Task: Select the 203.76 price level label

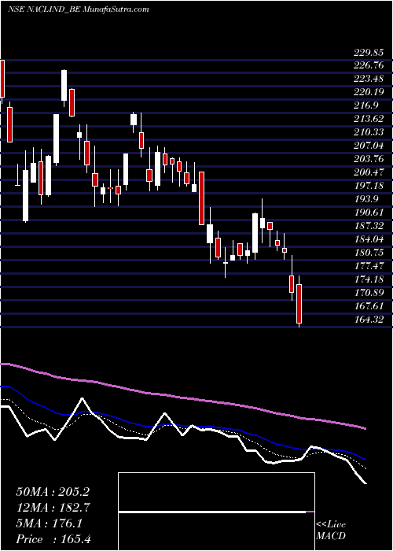Action: coord(369,159)
